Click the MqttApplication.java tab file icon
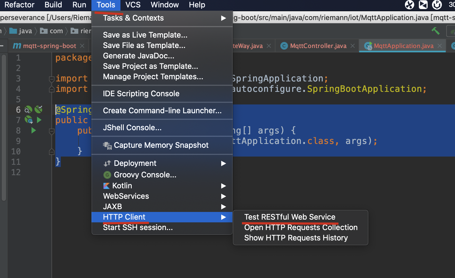 pos(368,46)
